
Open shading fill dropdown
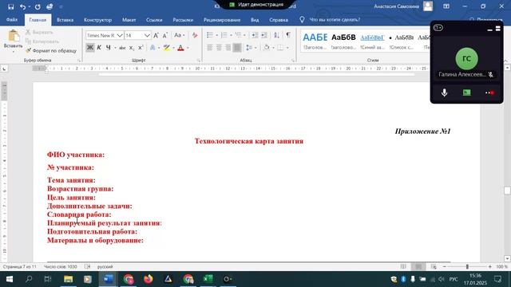[x=273, y=48]
